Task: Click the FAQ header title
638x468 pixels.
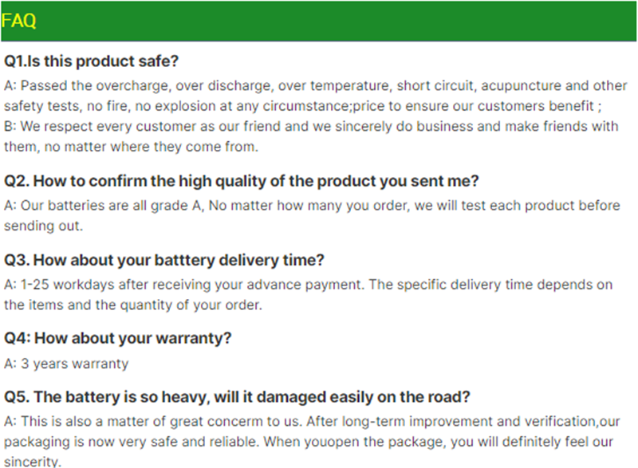Action: coord(18,21)
